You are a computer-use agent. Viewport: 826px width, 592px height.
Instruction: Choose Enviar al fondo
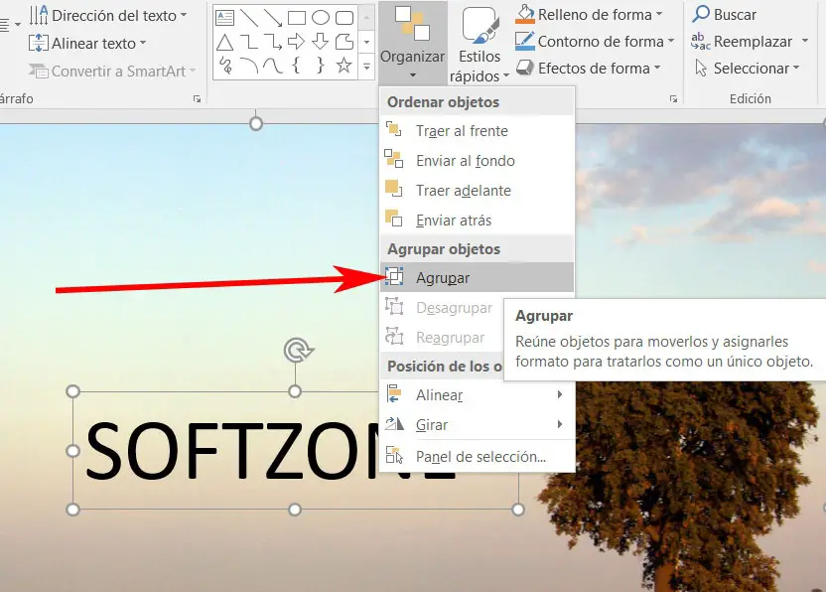coord(477,161)
